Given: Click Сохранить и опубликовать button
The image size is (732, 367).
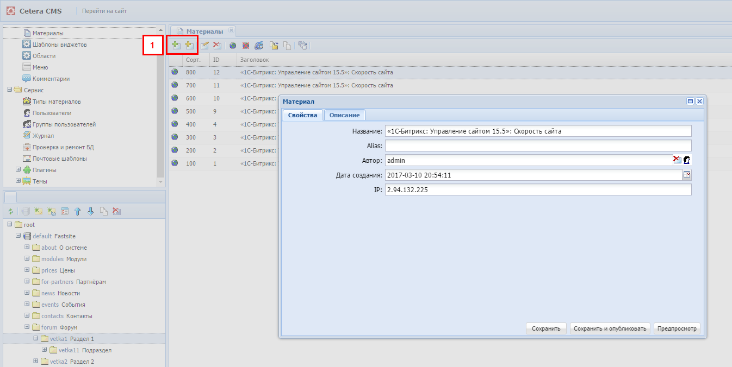Looking at the screenshot, I should click(610, 328).
